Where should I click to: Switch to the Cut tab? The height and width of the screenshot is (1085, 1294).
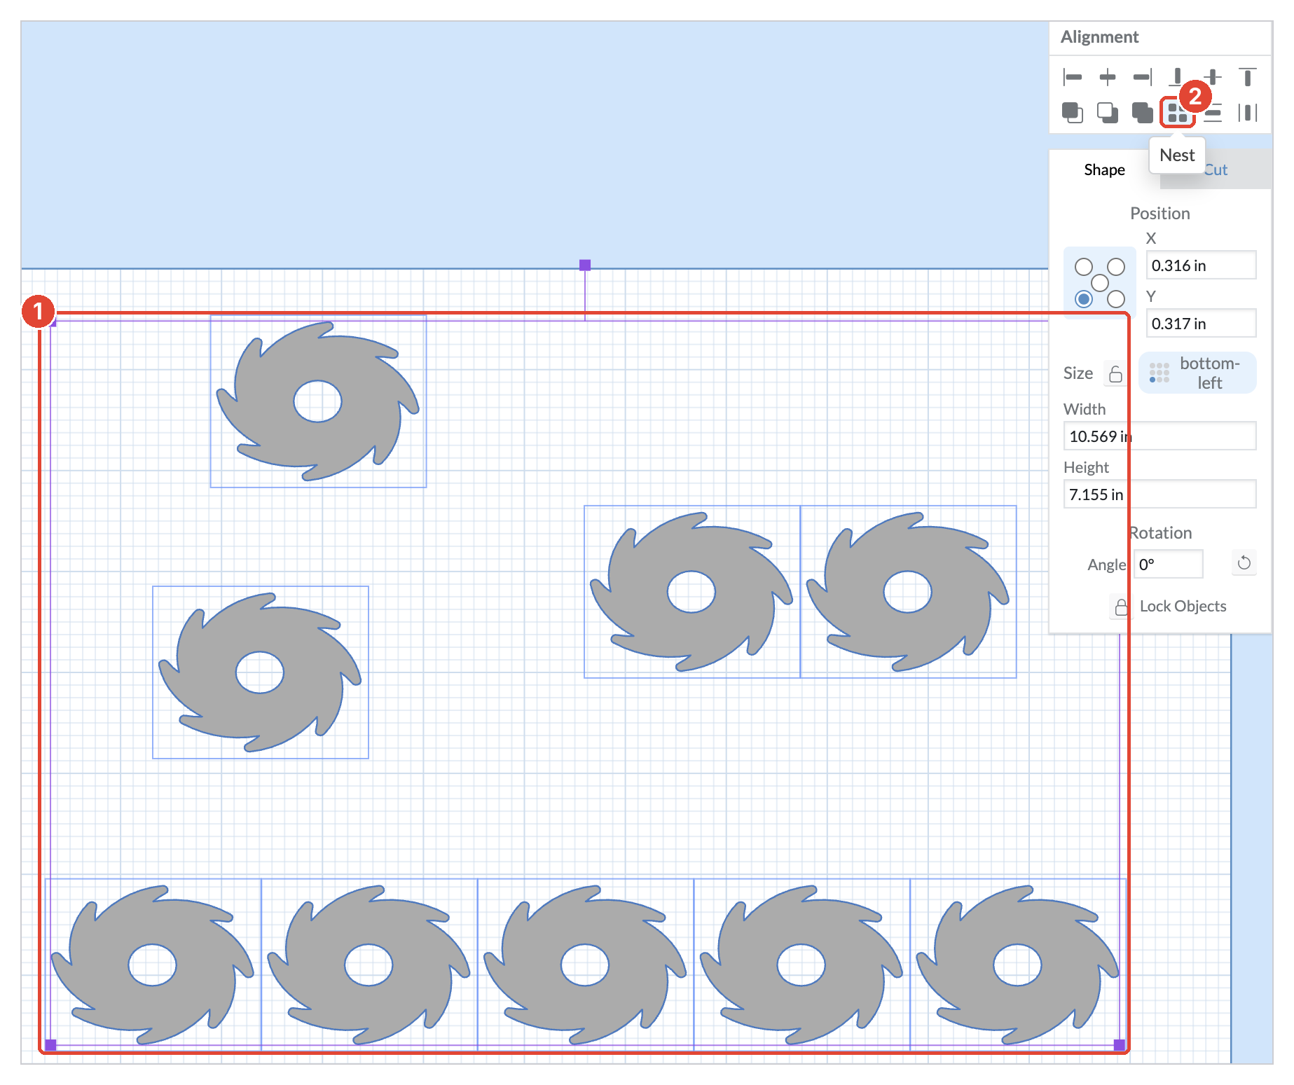[x=1216, y=170]
